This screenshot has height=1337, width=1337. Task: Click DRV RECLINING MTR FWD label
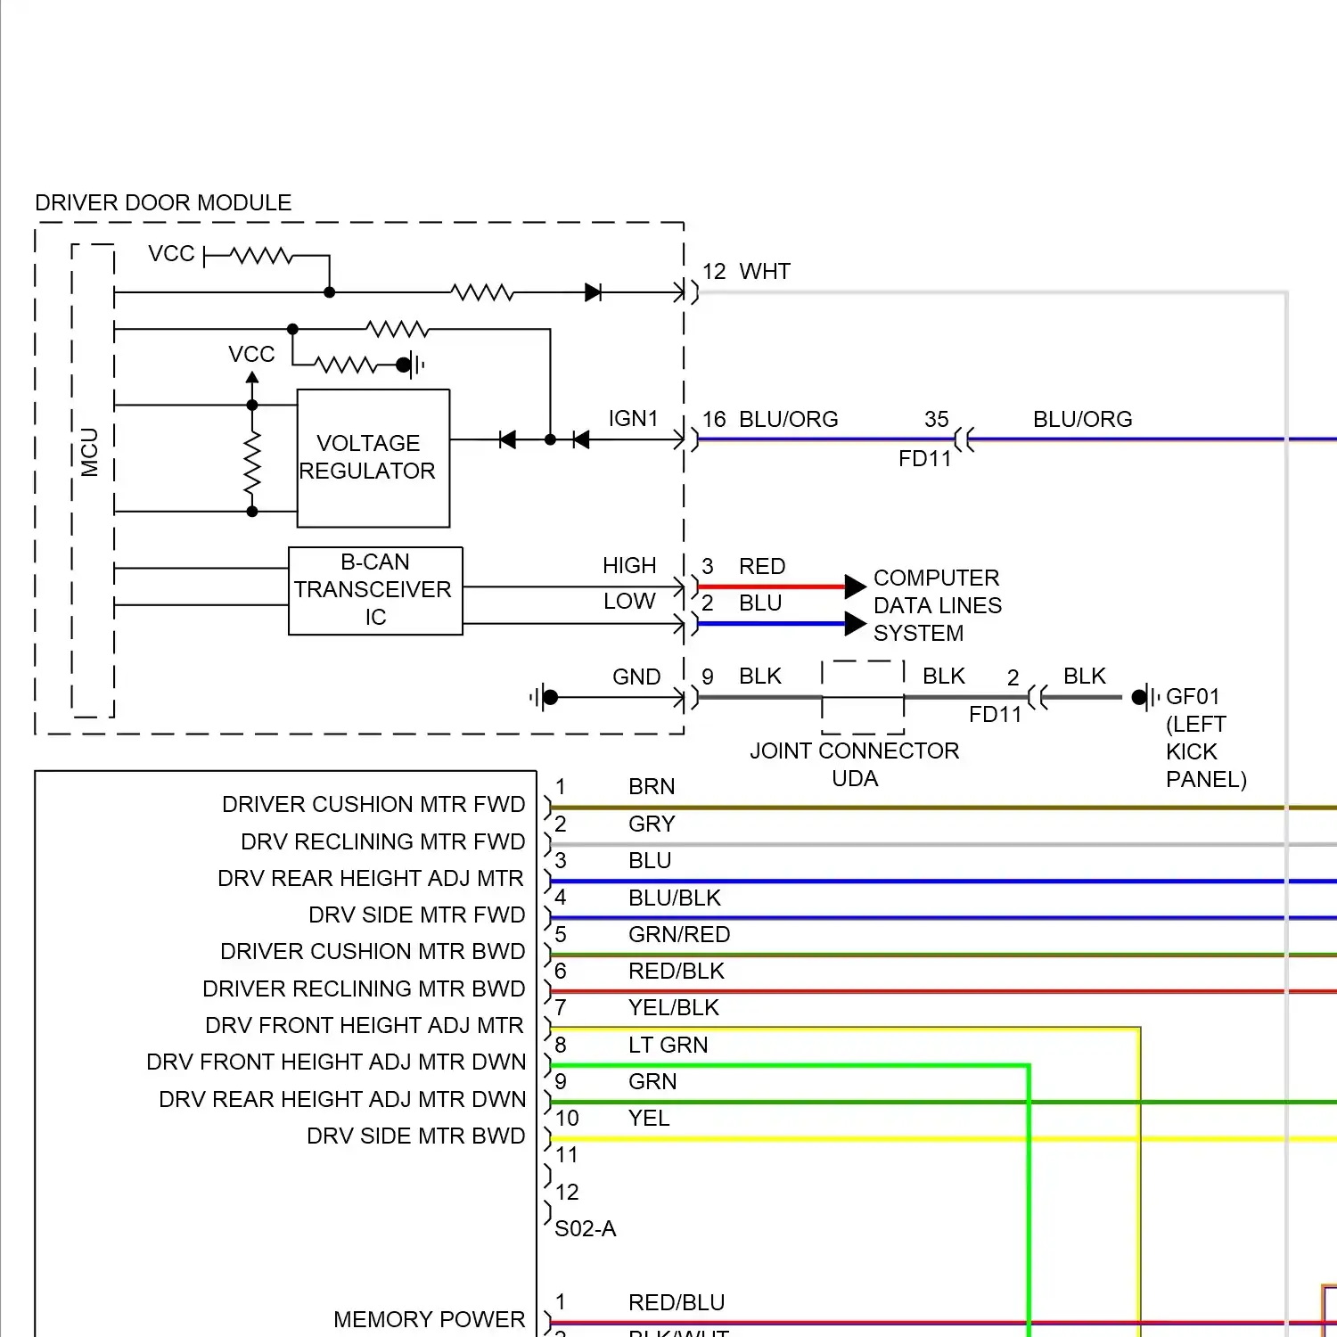click(383, 841)
